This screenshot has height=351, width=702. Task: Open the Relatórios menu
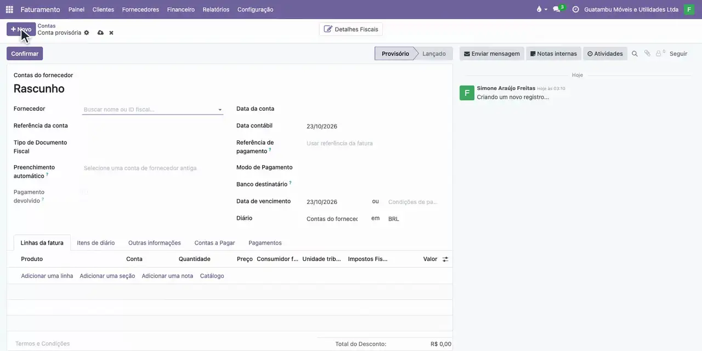216,9
